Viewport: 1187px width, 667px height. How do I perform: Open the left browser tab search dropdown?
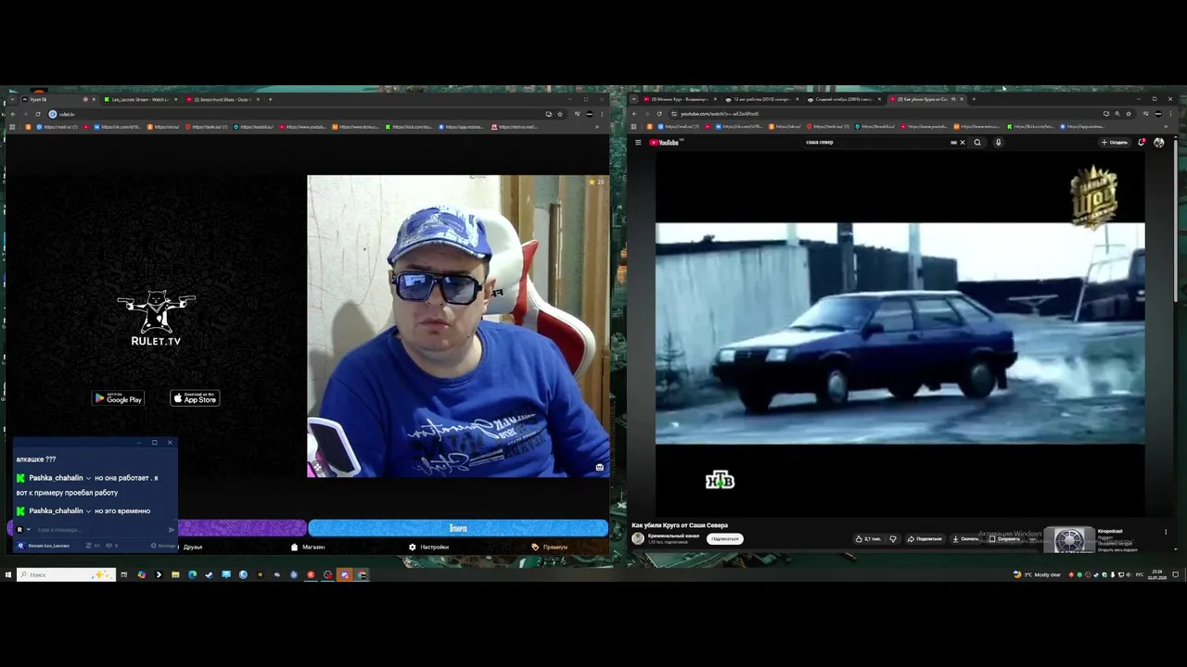pyautogui.click(x=12, y=99)
